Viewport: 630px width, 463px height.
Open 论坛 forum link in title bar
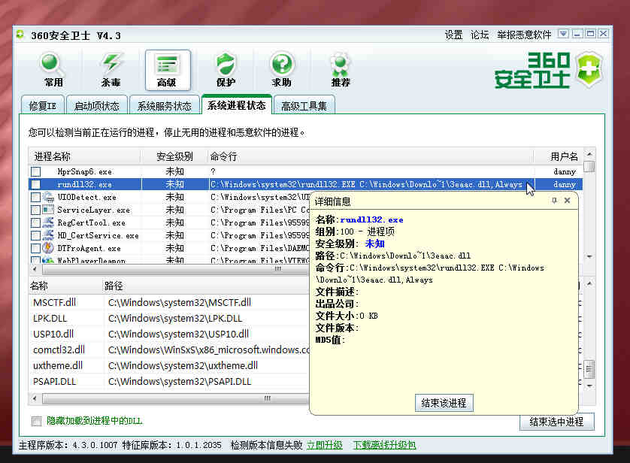coord(480,35)
